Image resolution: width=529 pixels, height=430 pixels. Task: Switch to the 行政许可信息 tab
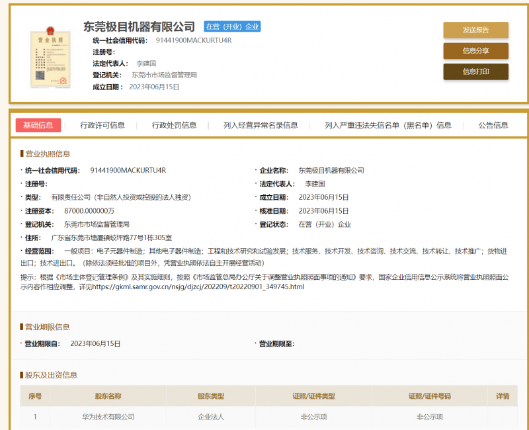click(x=102, y=125)
